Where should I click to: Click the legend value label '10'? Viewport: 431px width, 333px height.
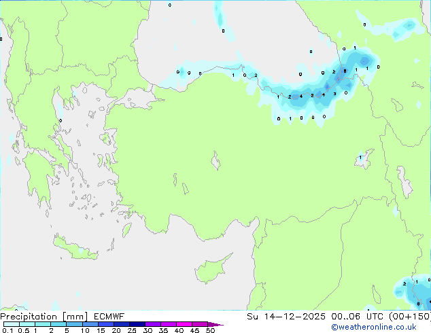(85, 330)
